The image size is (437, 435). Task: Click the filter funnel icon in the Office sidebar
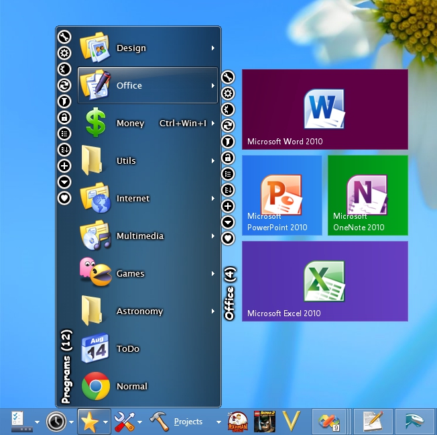tap(229, 142)
